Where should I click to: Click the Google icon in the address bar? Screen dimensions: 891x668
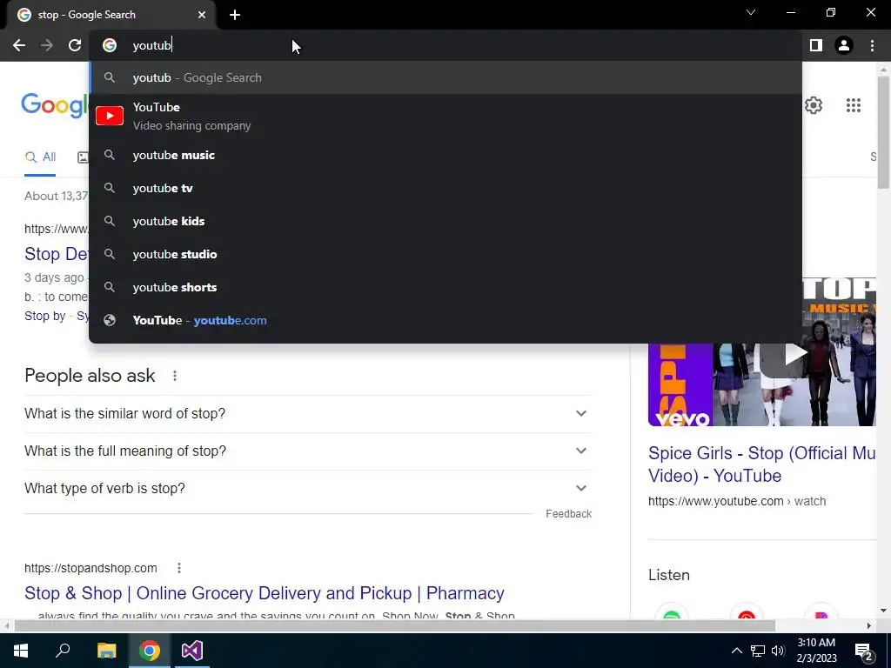[x=110, y=45]
